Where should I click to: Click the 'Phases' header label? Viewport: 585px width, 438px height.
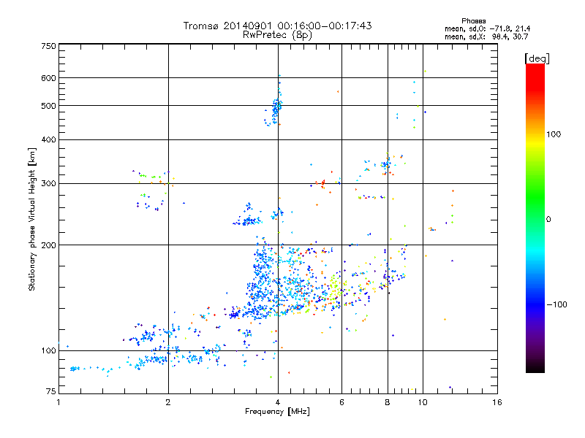pyautogui.click(x=473, y=21)
